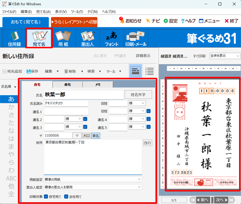241x204 pixels.
Task: Click the 姓名外字 button
Action: tap(138, 95)
